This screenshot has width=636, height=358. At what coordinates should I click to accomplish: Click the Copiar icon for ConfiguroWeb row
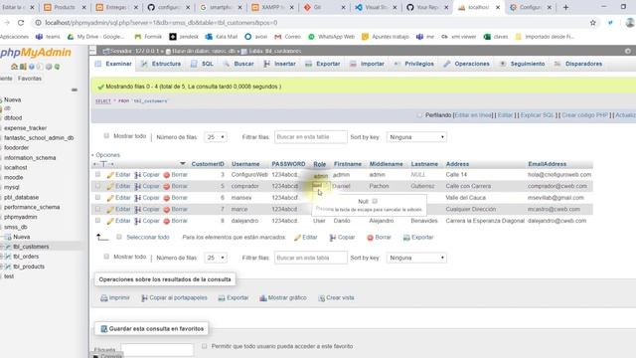(x=138, y=175)
